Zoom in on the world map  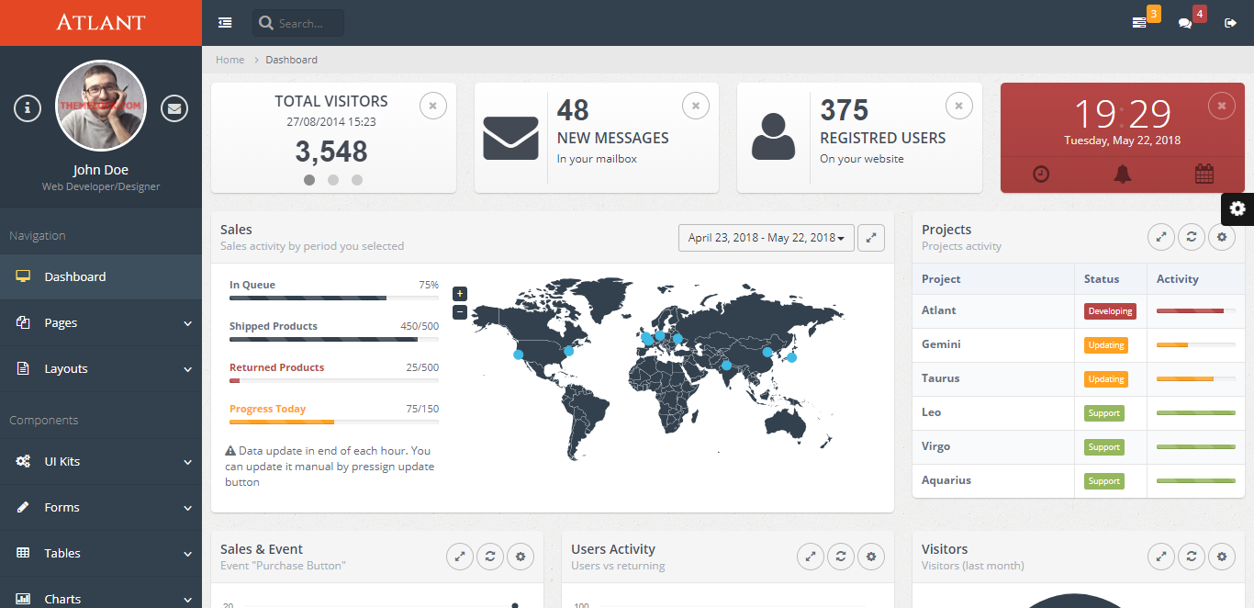point(460,294)
